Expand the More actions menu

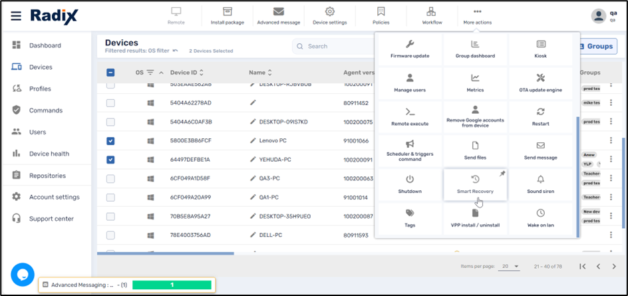pos(477,16)
